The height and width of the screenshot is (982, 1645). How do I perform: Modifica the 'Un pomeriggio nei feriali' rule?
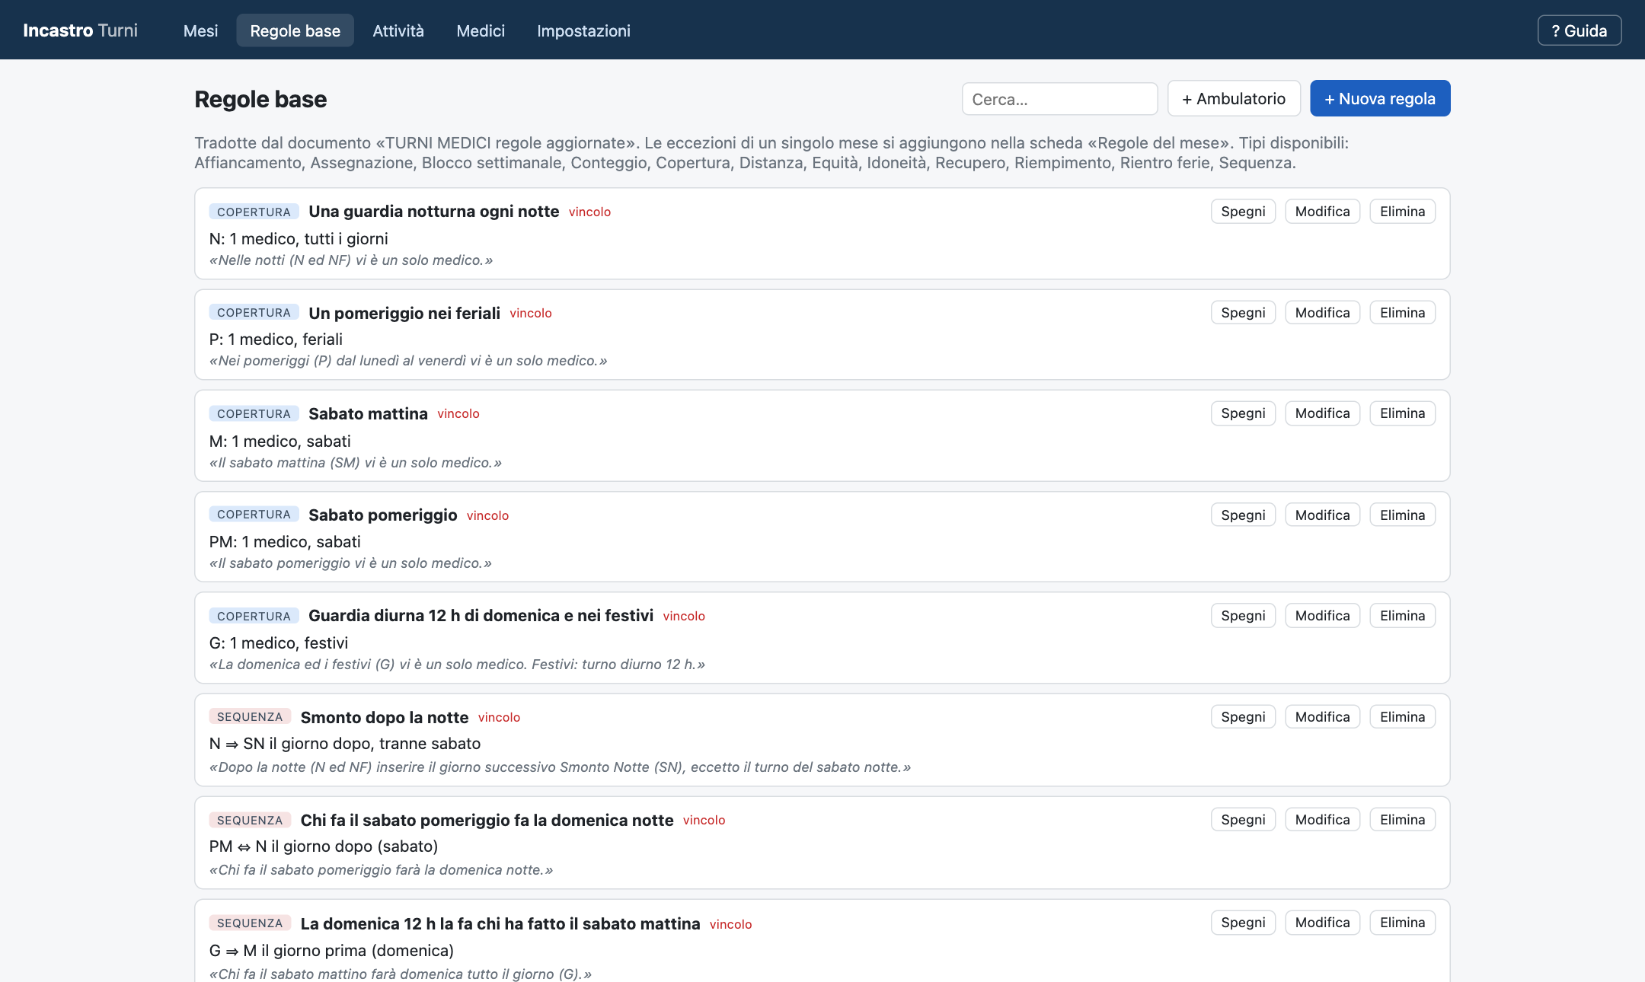(1322, 313)
